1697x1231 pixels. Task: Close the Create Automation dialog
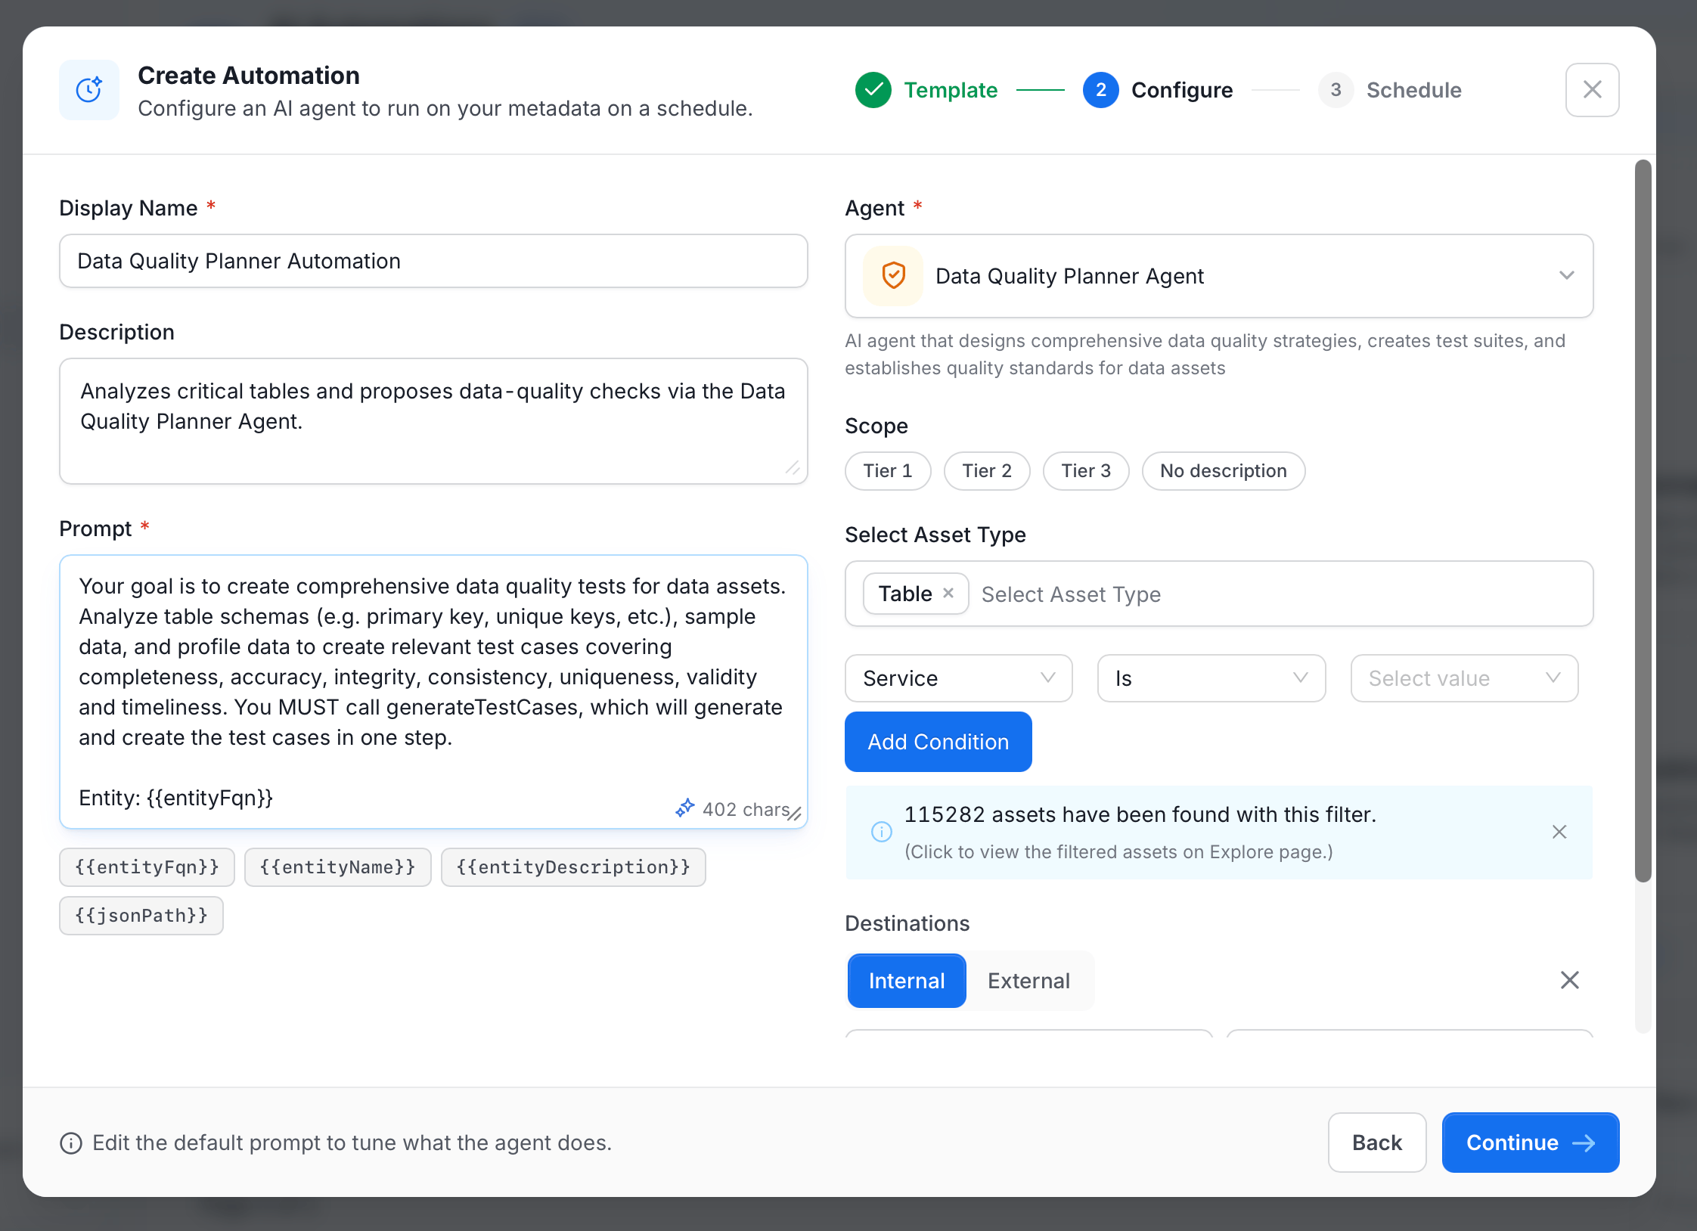1592,90
